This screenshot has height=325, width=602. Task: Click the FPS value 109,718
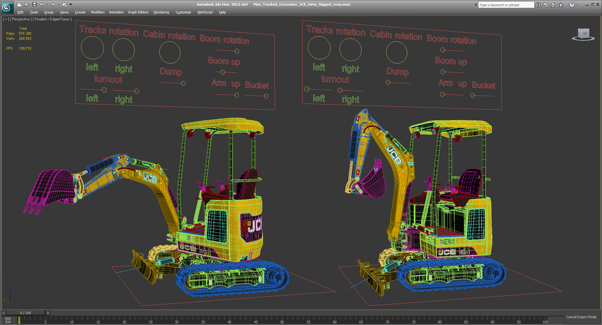pyautogui.click(x=25, y=48)
